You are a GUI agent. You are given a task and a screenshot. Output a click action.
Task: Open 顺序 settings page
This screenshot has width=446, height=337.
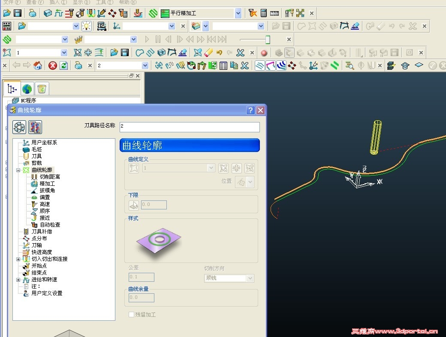pyautogui.click(x=45, y=211)
